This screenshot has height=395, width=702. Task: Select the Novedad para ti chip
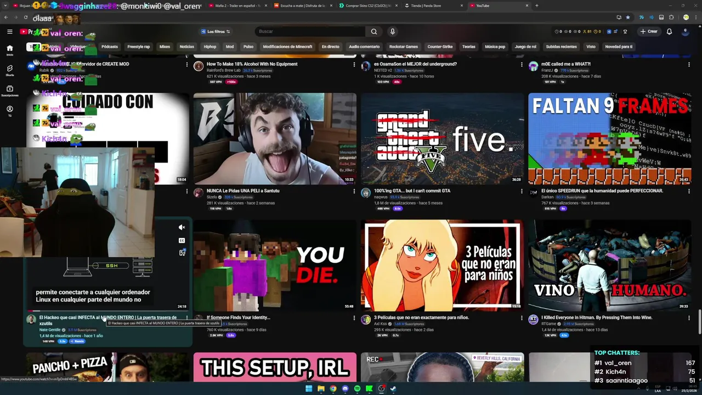point(619,47)
